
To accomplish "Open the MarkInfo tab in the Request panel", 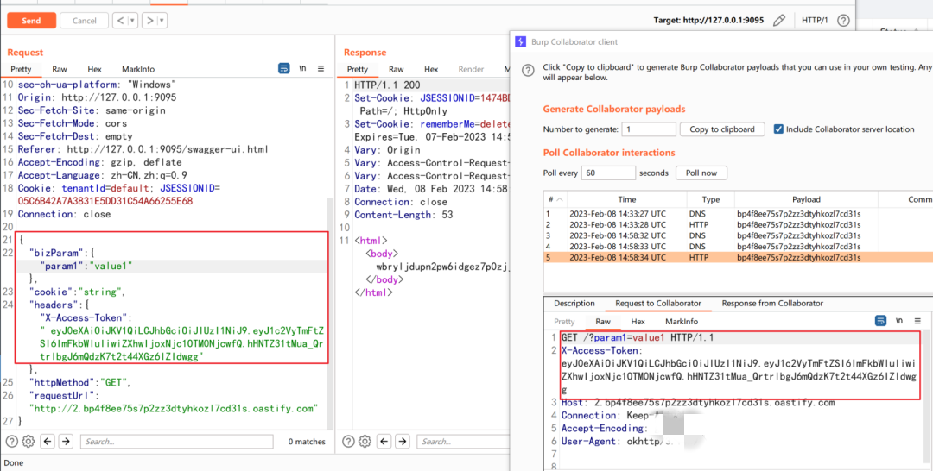I will (x=138, y=69).
